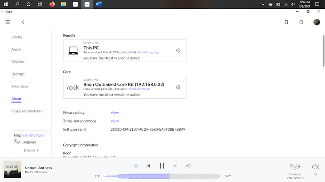The image size is (325, 182).
Task: Open the Extensions settings tab
Action: click(20, 87)
